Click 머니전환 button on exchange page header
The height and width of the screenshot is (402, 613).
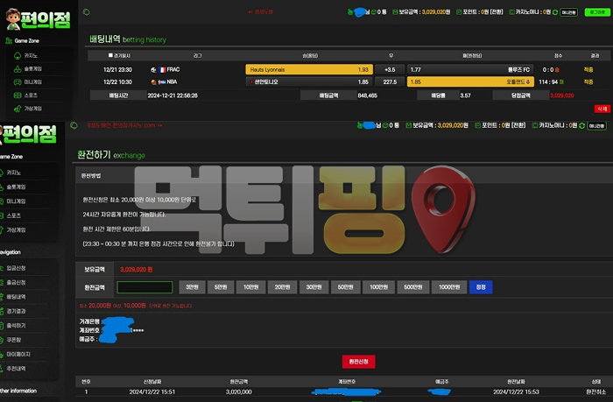[x=596, y=126]
